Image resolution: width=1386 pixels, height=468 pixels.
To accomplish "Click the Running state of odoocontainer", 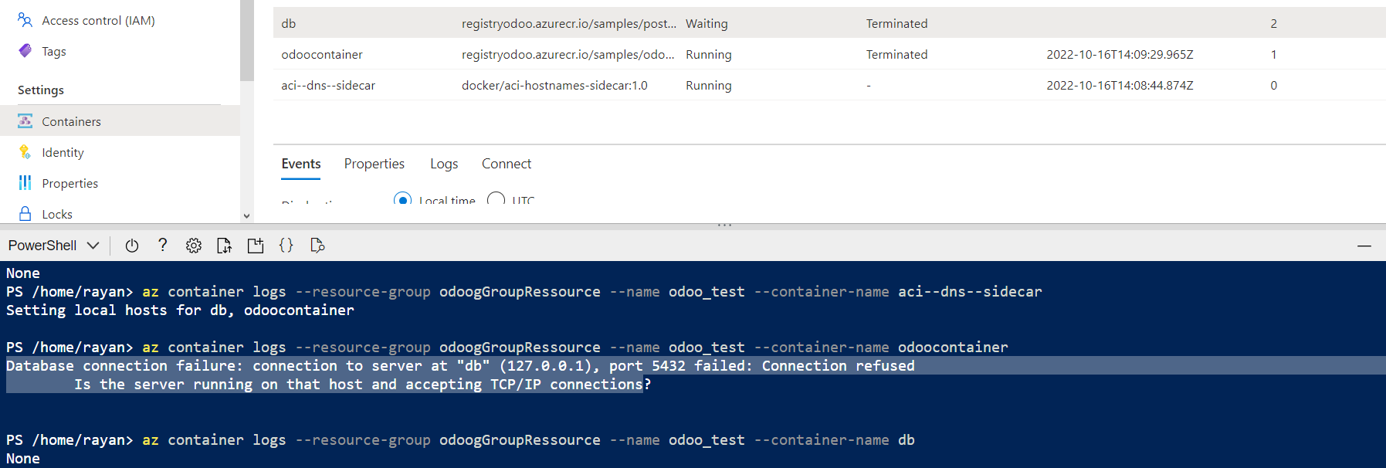I will click(x=709, y=54).
